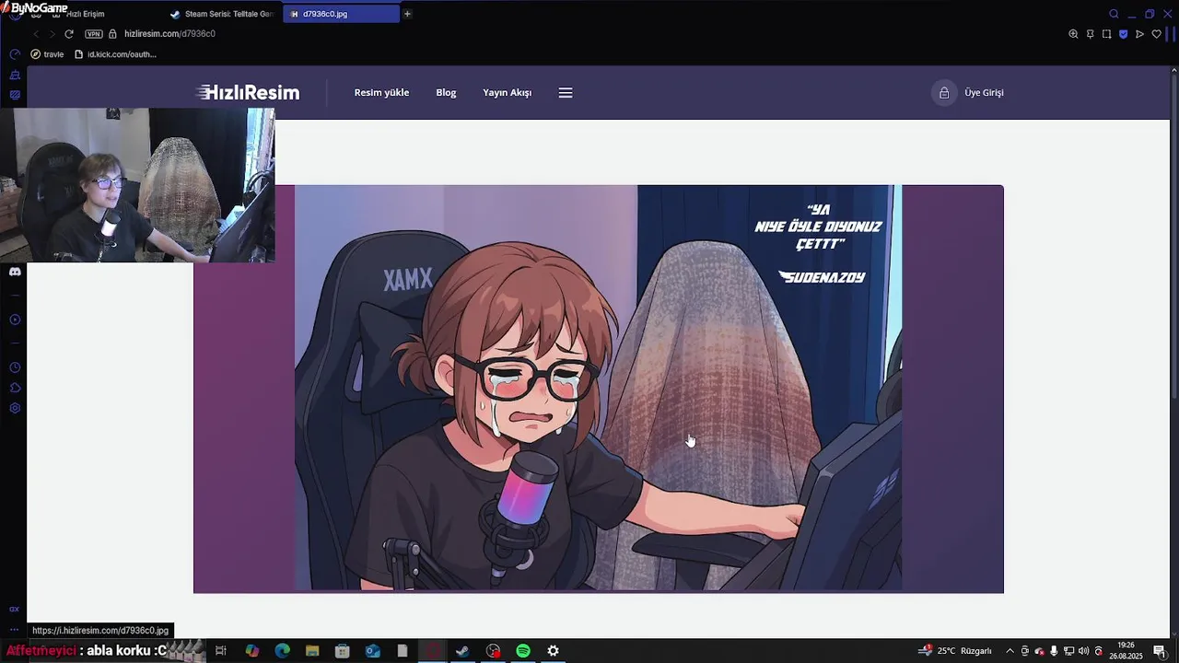The width and height of the screenshot is (1179, 663).
Task: Expand hidden tray icons chevron
Action: click(x=1010, y=651)
